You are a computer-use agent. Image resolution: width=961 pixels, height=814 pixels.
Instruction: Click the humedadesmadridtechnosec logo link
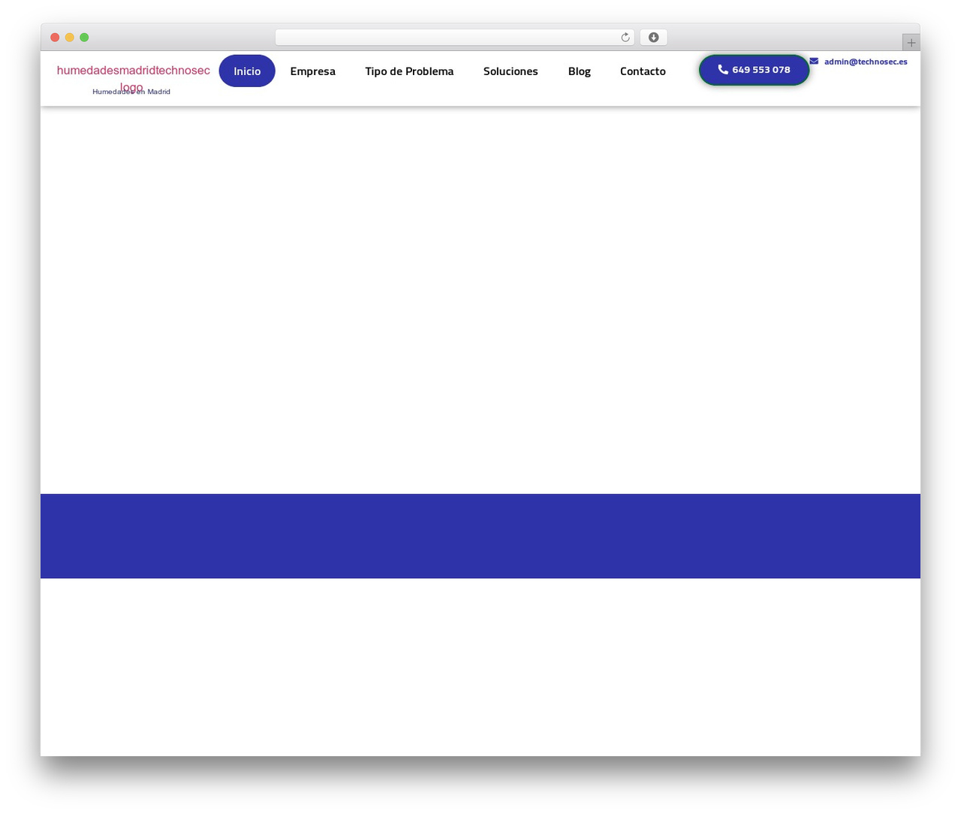pos(134,78)
